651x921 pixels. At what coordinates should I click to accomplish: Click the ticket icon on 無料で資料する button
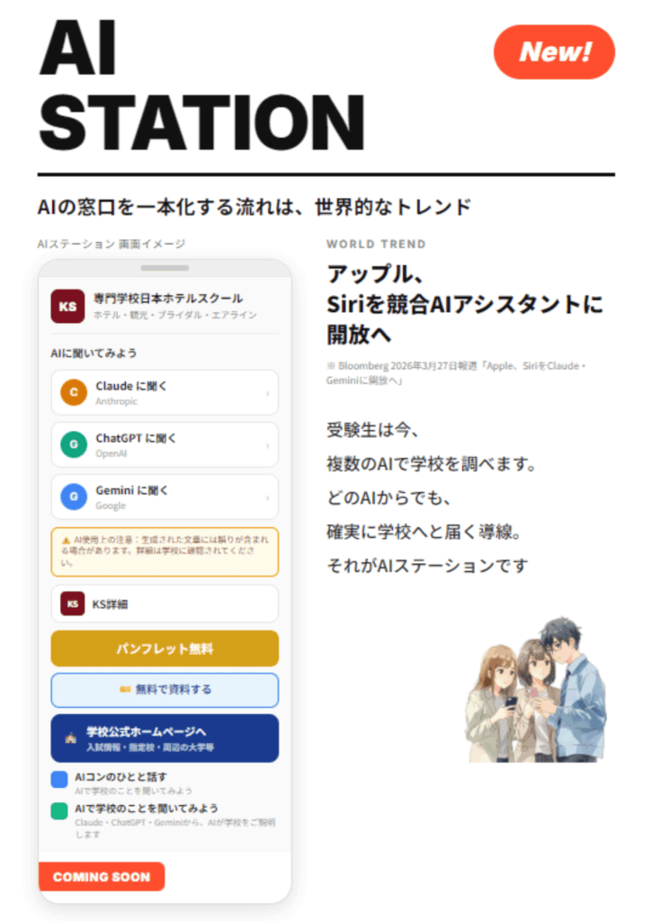(x=125, y=689)
